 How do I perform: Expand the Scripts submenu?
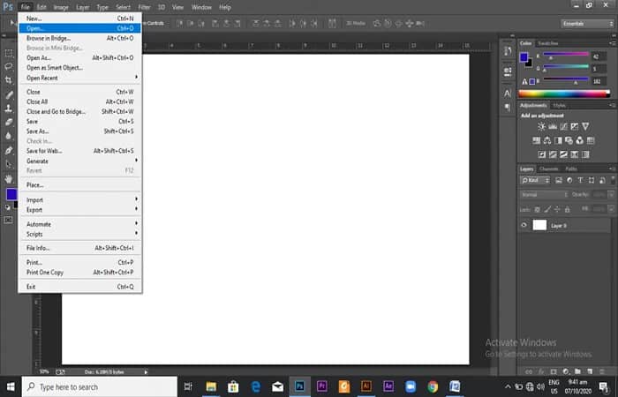(80, 234)
